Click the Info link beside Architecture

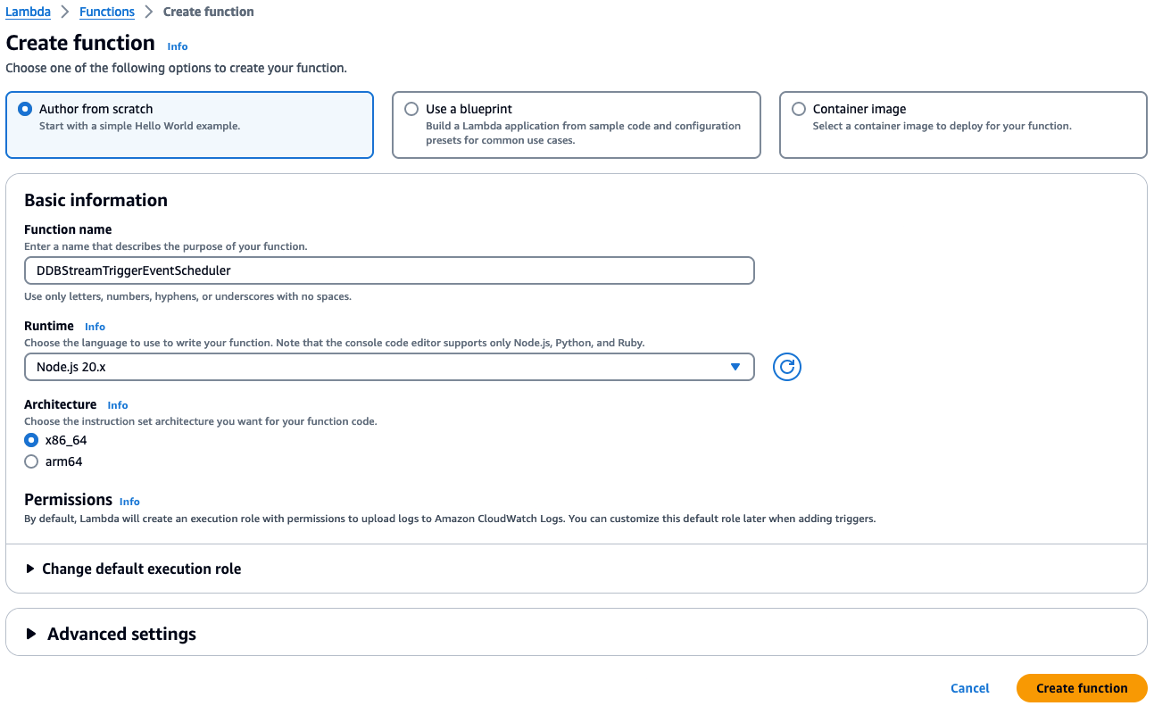117,404
